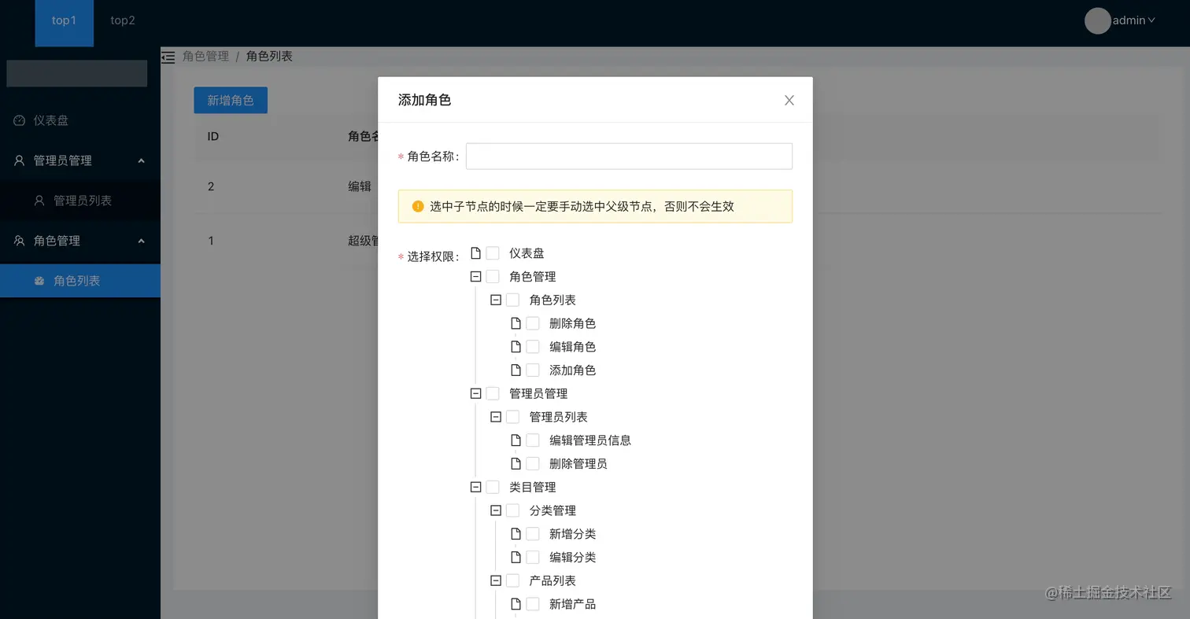Click the 角色列表 breadcrumb
This screenshot has height=619, width=1190.
269,57
